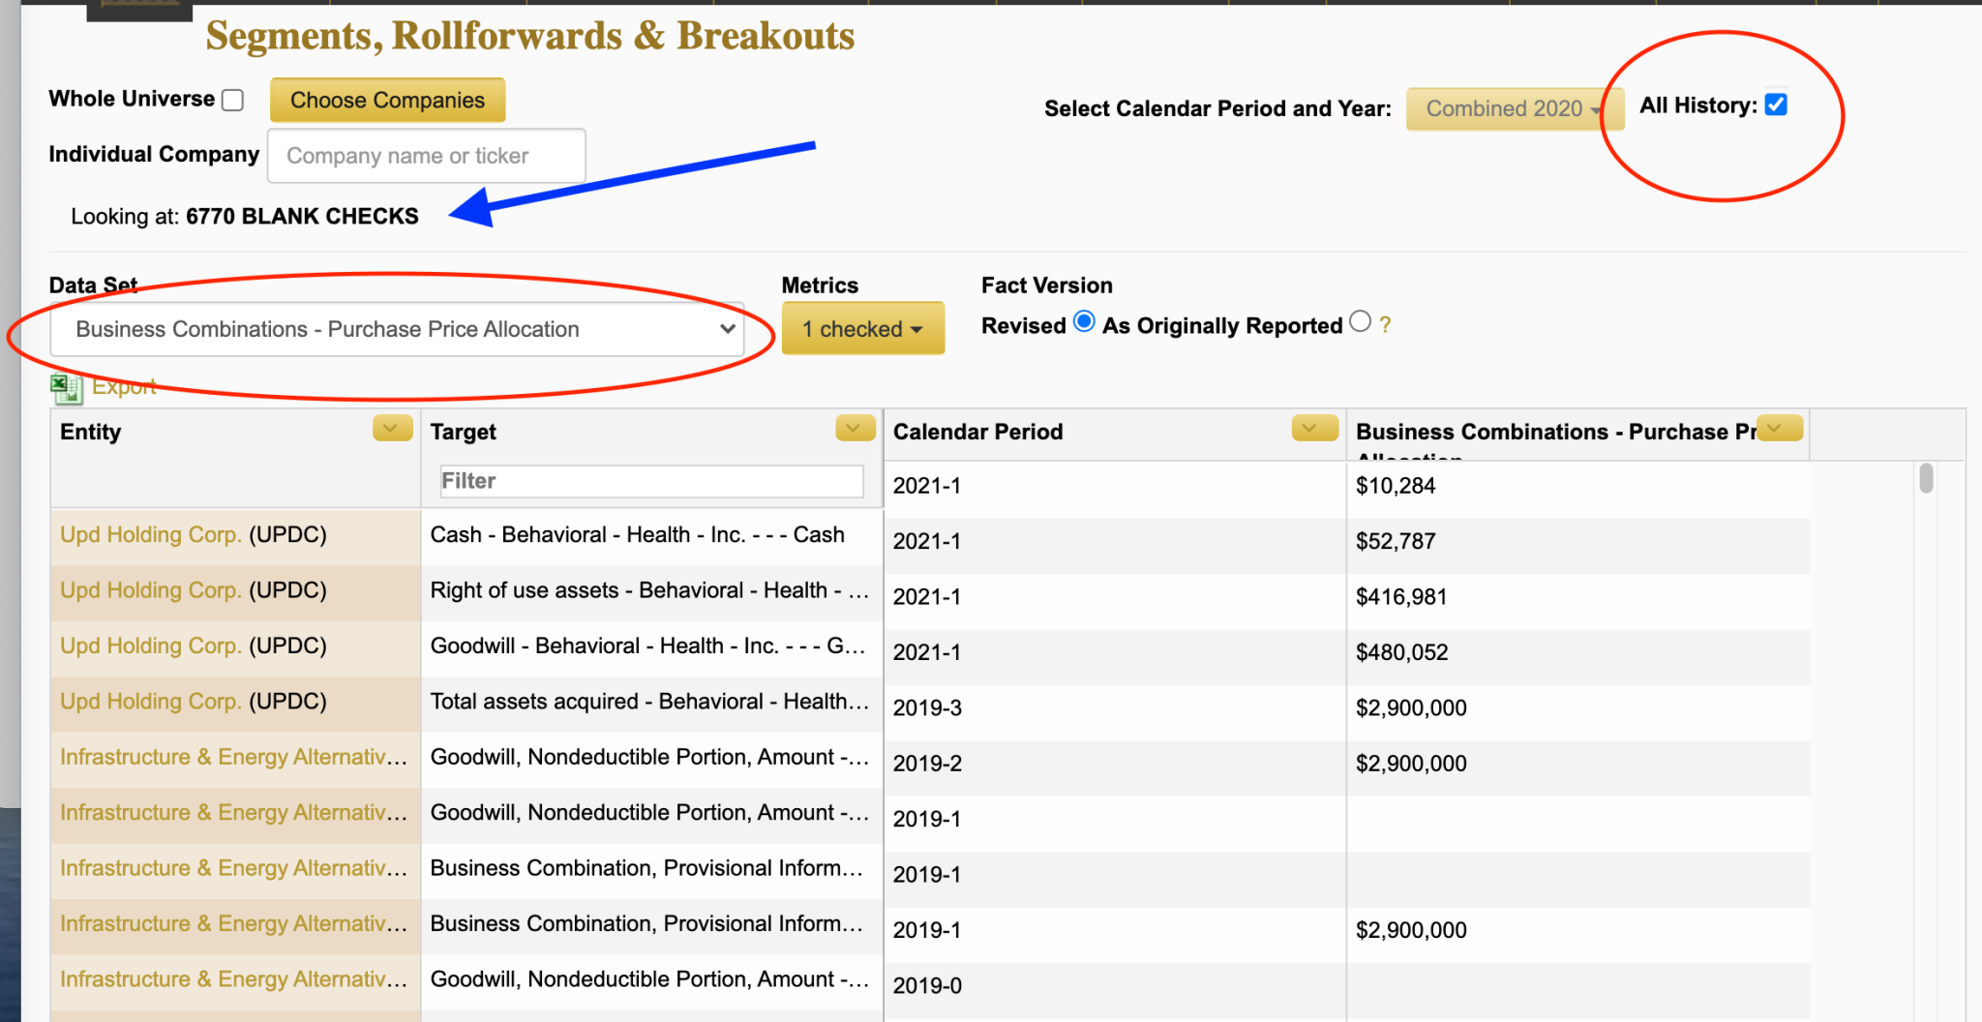
Task: Open the Calendar Period column menu arrow
Action: pyautogui.click(x=1314, y=428)
